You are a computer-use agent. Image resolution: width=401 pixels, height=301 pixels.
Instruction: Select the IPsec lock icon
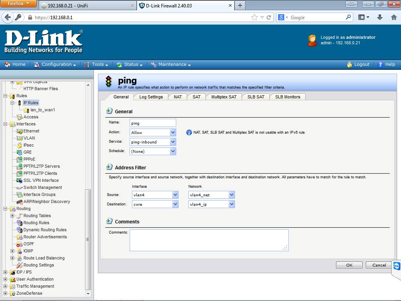pyautogui.click(x=20, y=145)
